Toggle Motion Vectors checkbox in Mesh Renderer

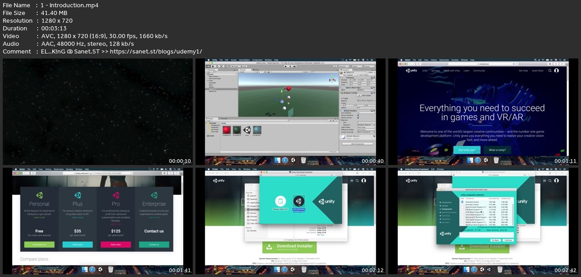point(358,118)
